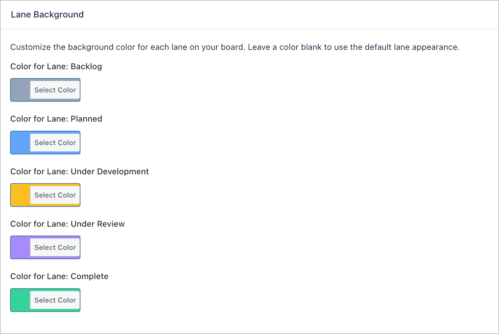Click the purple Under Review color swatch
Viewport: 499px width, 334px height.
click(20, 247)
